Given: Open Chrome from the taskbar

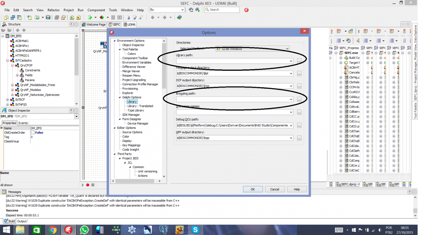Looking at the screenshot, I should (52, 230).
